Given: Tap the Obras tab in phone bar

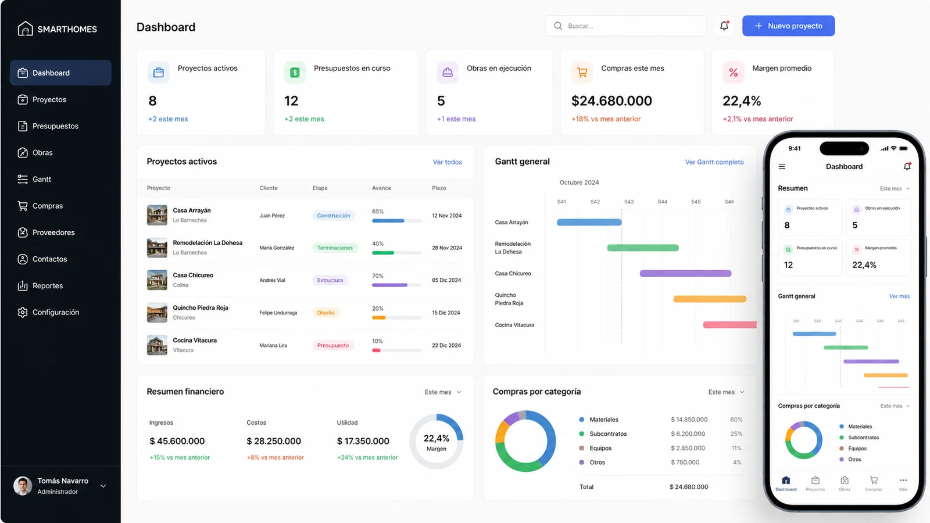Looking at the screenshot, I should 845,483.
